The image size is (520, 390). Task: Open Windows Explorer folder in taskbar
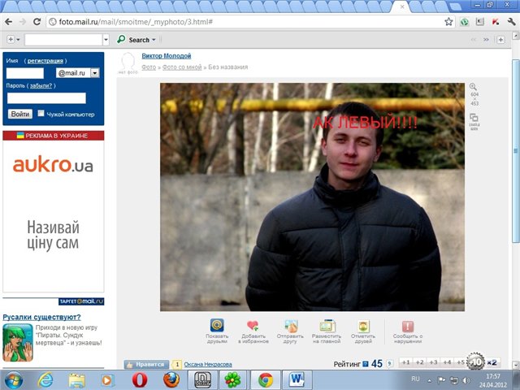click(x=76, y=380)
